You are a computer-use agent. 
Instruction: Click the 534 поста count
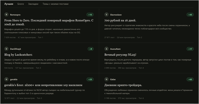coord(9,68)
